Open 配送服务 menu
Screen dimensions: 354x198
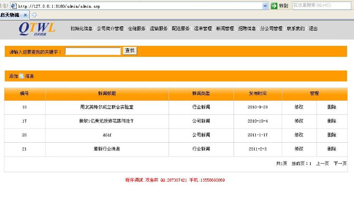[181, 28]
